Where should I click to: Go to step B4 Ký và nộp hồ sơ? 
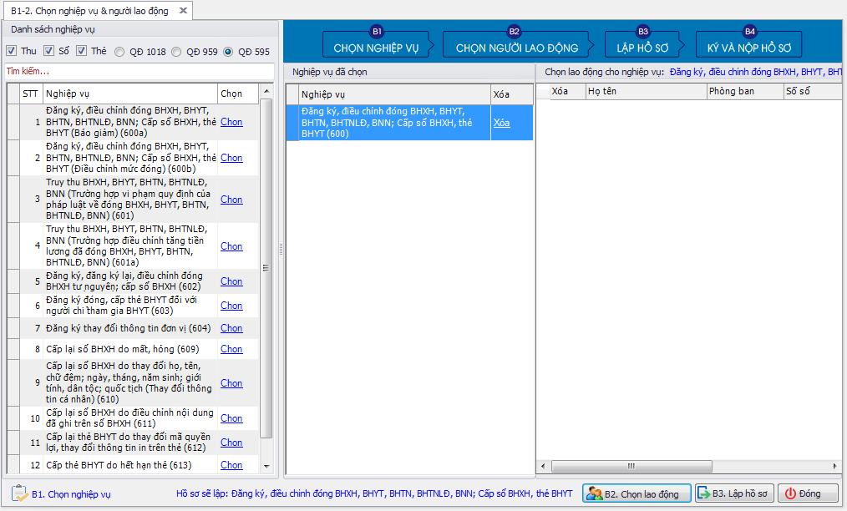748,43
